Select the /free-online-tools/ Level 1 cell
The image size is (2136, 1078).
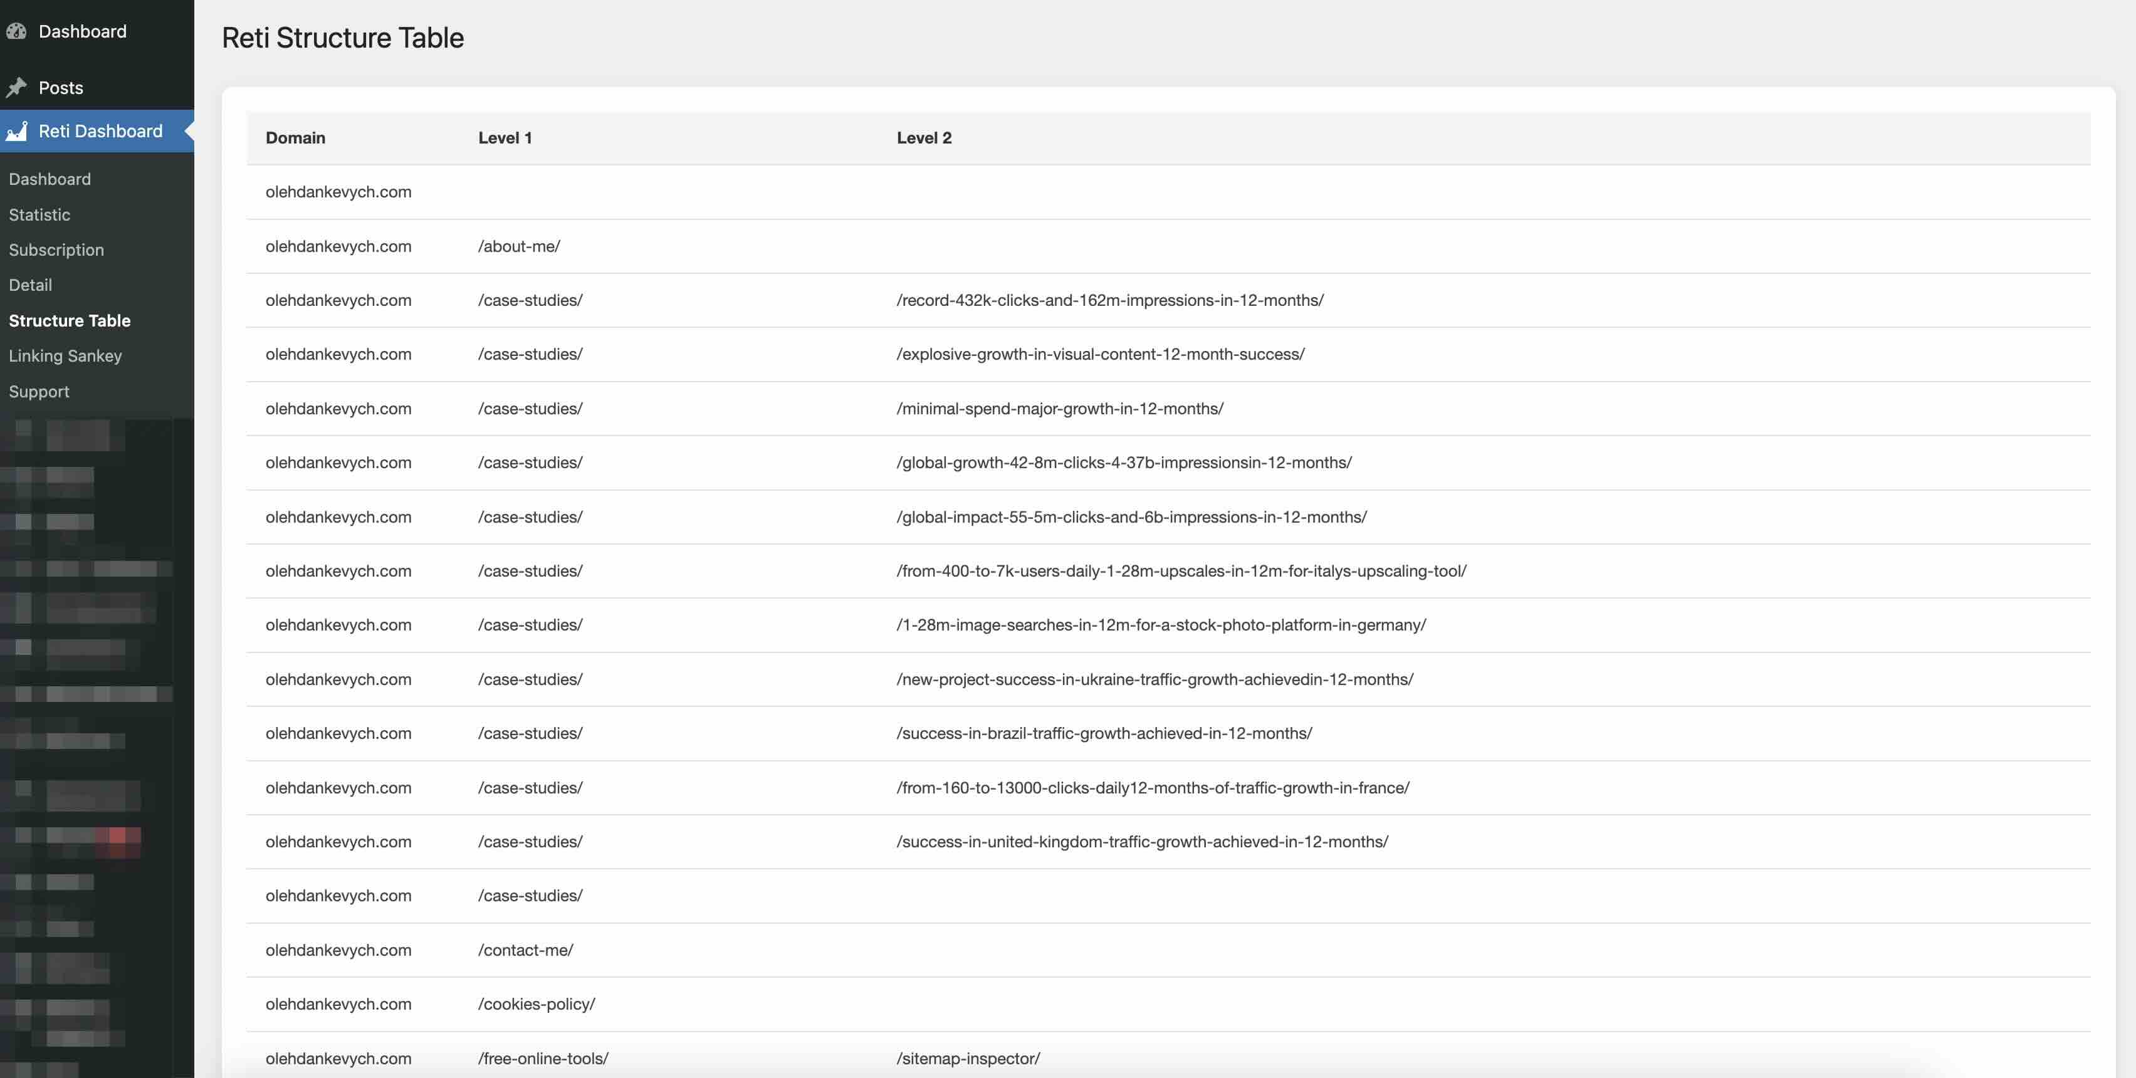pyautogui.click(x=543, y=1059)
